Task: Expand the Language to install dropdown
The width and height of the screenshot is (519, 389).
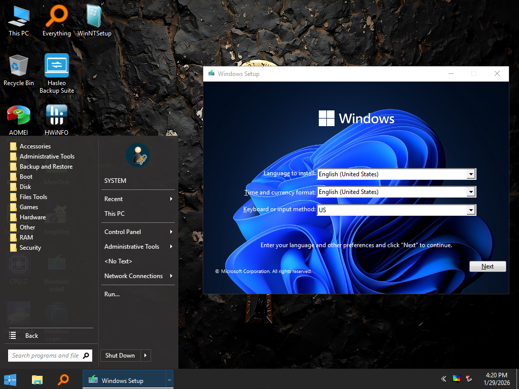Action: [472, 174]
